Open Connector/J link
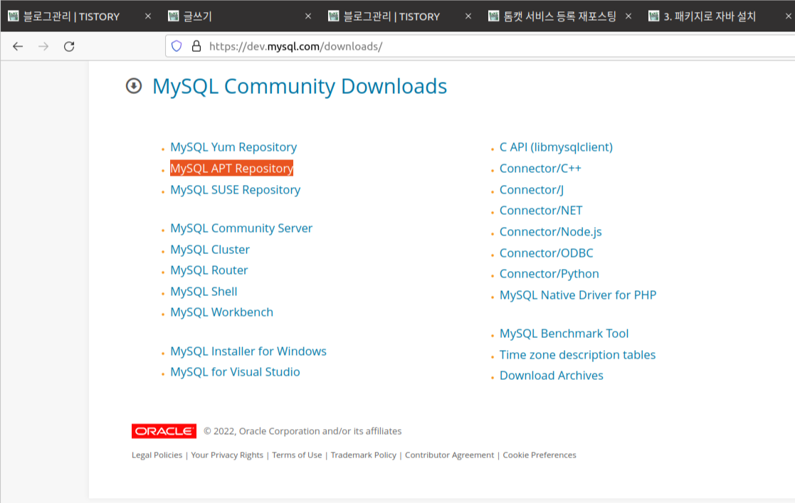The image size is (795, 503). tap(532, 190)
